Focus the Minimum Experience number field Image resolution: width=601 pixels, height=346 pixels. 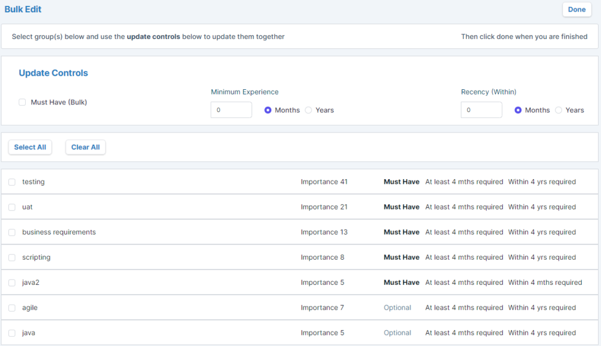click(x=231, y=110)
